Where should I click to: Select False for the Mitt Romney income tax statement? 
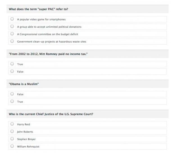coord(12,71)
